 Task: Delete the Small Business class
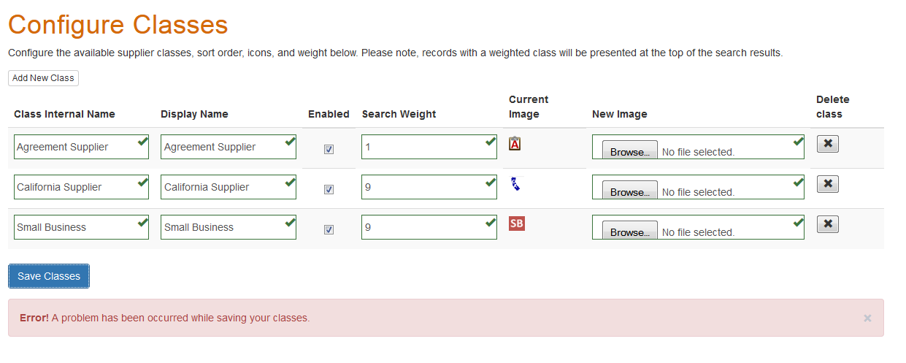[827, 224]
